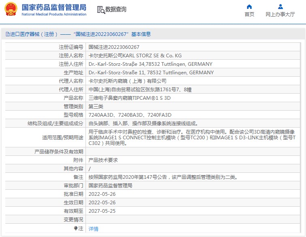306x237 pixels.
Task: Click the 注册人名称 label
Action: (71, 56)
